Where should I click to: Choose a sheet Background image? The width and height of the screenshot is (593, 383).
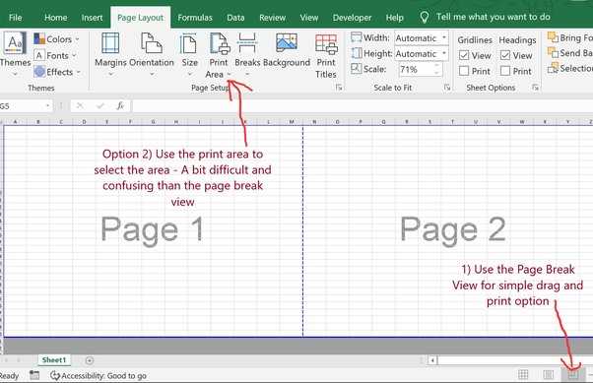(x=287, y=50)
